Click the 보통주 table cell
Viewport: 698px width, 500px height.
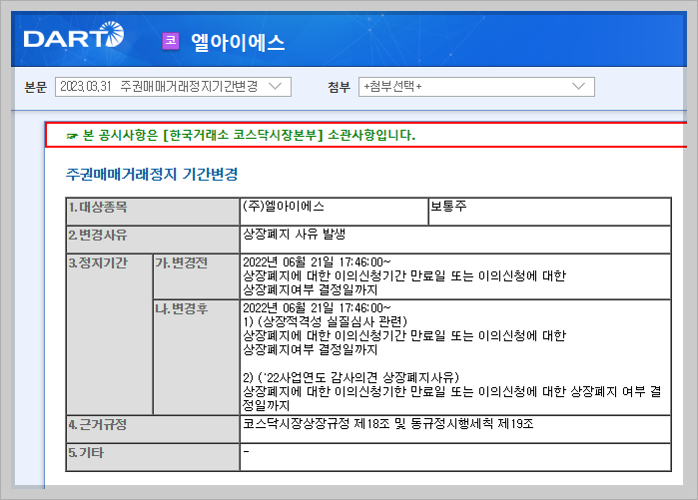coord(549,212)
